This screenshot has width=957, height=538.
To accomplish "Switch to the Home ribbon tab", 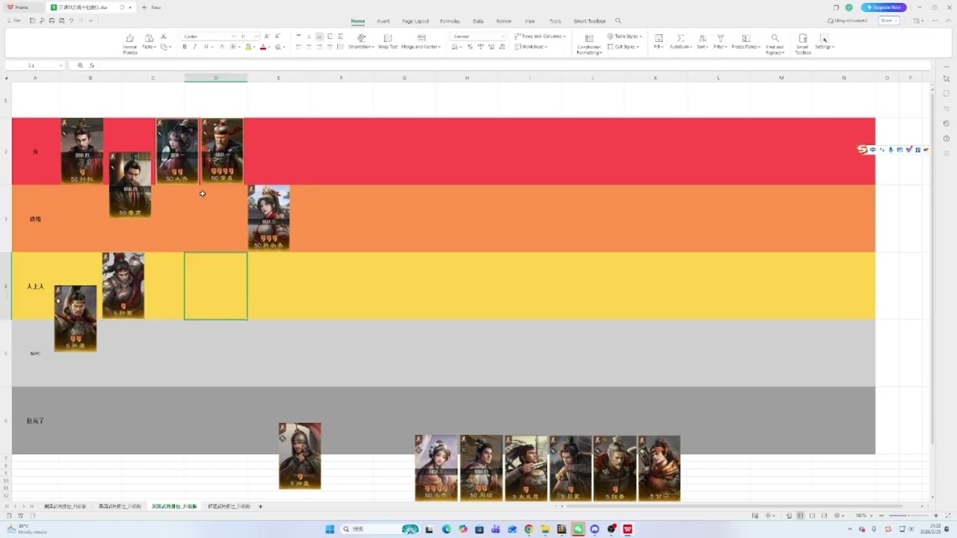I will tap(358, 21).
